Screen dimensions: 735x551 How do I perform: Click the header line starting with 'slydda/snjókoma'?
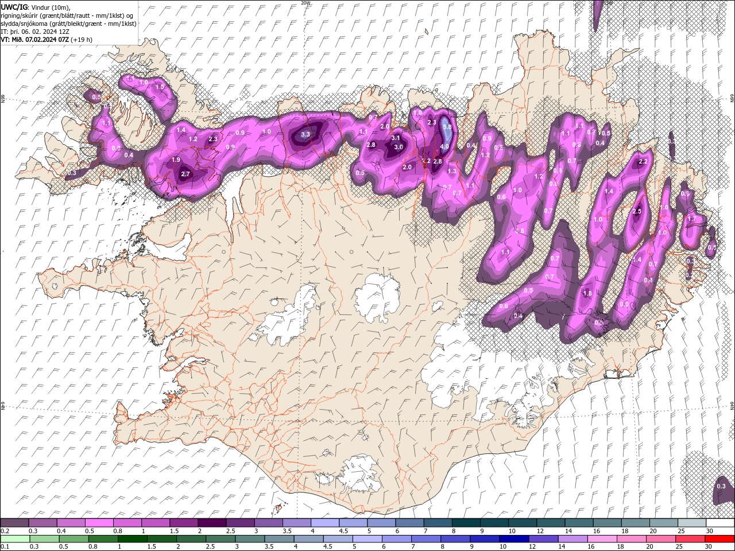point(68,24)
